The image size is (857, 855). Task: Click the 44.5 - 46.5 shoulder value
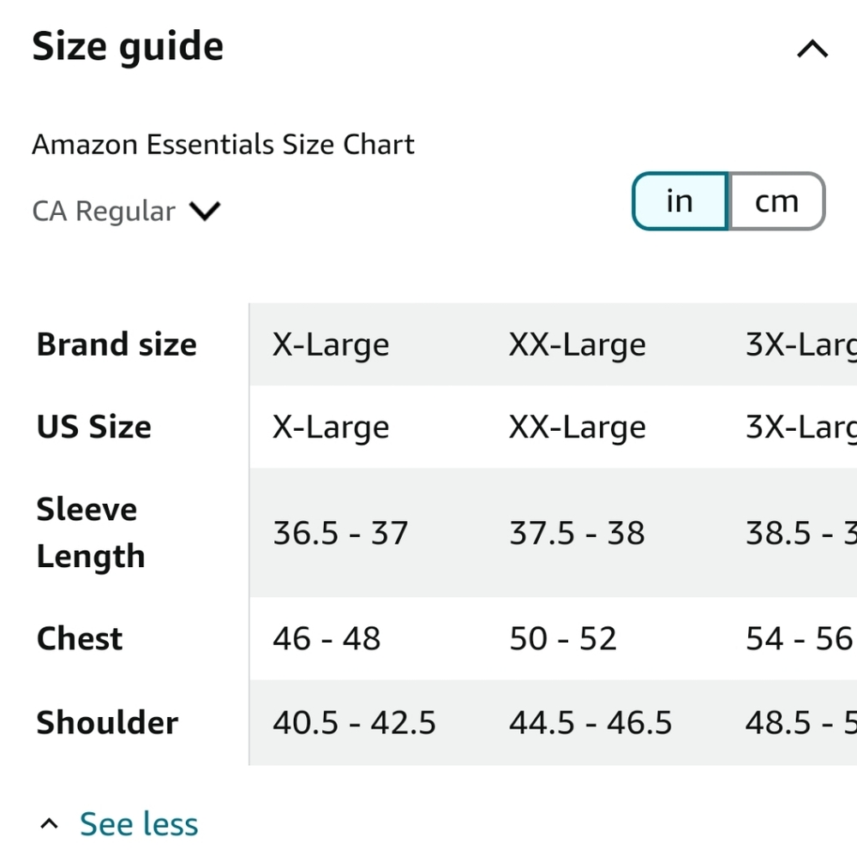589,722
